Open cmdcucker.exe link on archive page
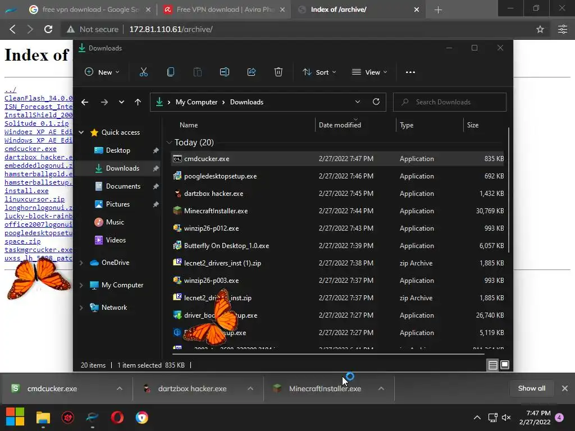575x431 pixels. [30, 149]
